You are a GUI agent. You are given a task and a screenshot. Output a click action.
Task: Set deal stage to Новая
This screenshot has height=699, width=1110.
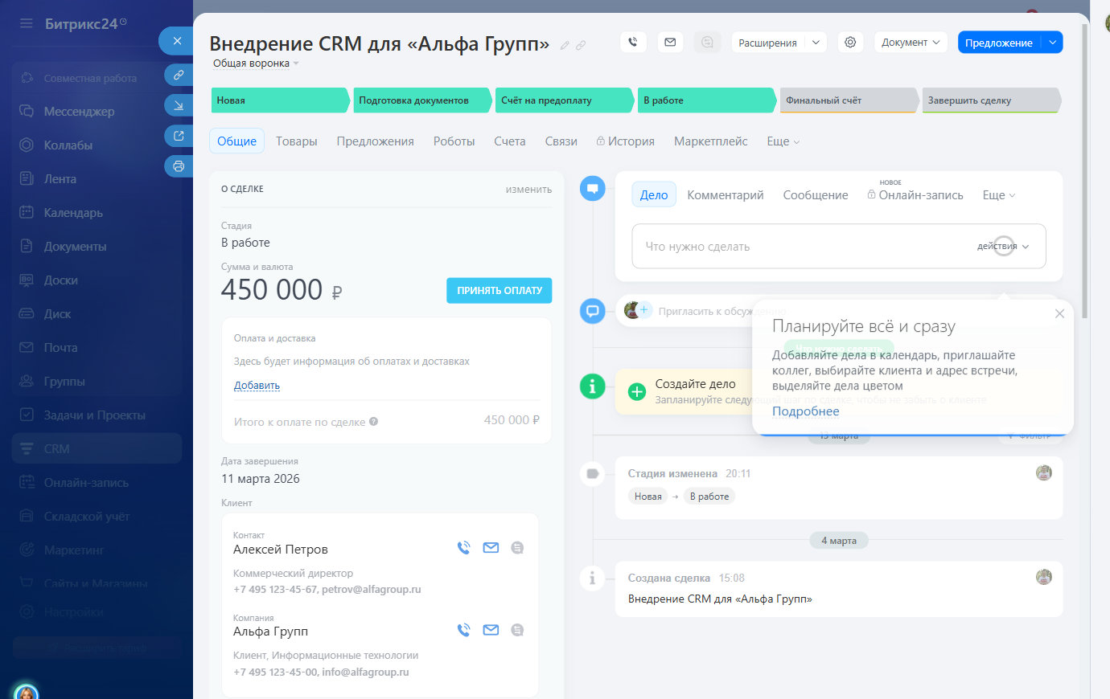pyautogui.click(x=280, y=100)
